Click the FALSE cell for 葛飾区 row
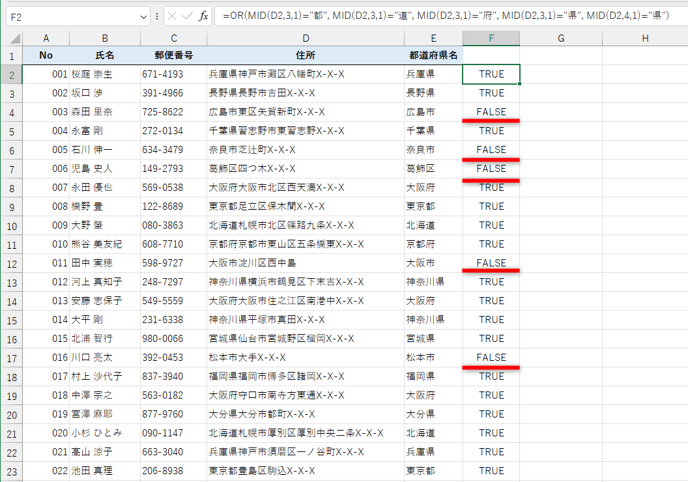This screenshot has width=688, height=482. coord(491,169)
